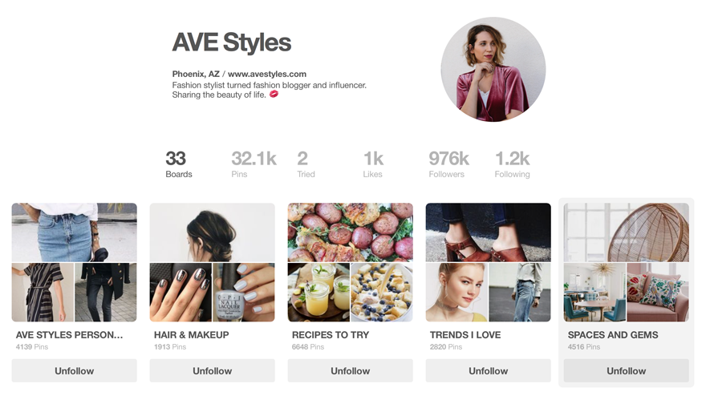The height and width of the screenshot is (396, 706).
Task: Open the AVE Styles profile picture
Action: pos(493,69)
